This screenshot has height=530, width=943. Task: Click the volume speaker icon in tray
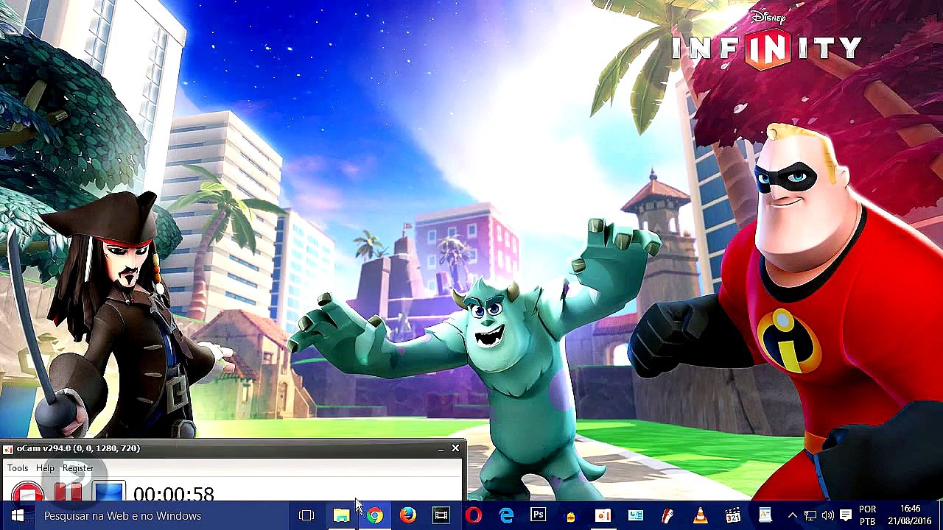coord(827,516)
